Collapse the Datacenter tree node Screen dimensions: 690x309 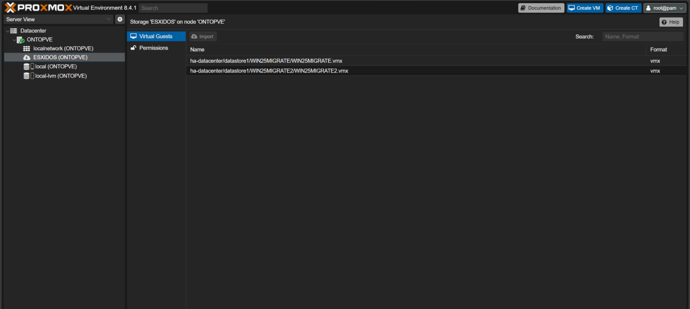click(7, 31)
